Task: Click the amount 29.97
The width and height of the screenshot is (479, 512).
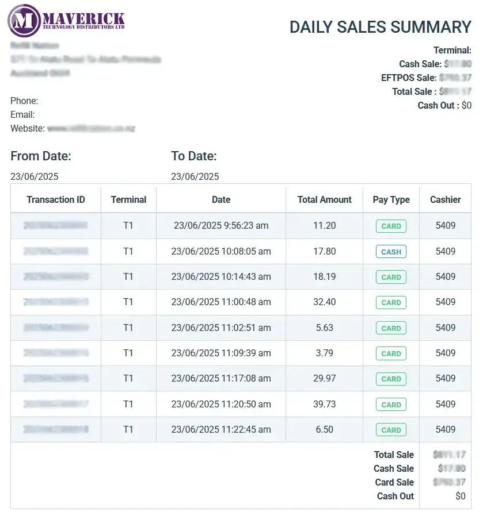Action: (325, 379)
